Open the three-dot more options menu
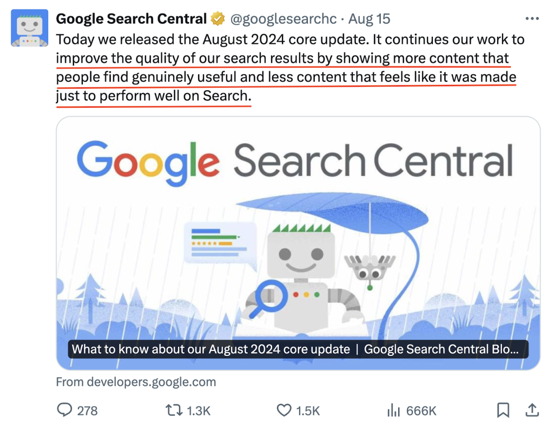The width and height of the screenshot is (554, 430). tap(532, 19)
